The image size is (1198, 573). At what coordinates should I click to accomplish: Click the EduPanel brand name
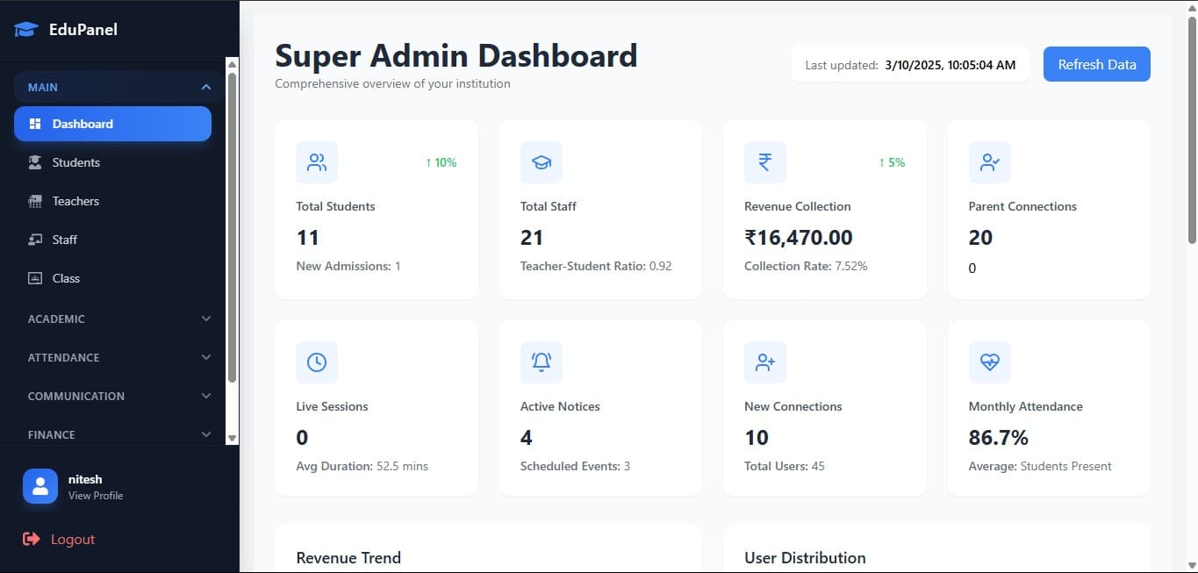click(83, 29)
